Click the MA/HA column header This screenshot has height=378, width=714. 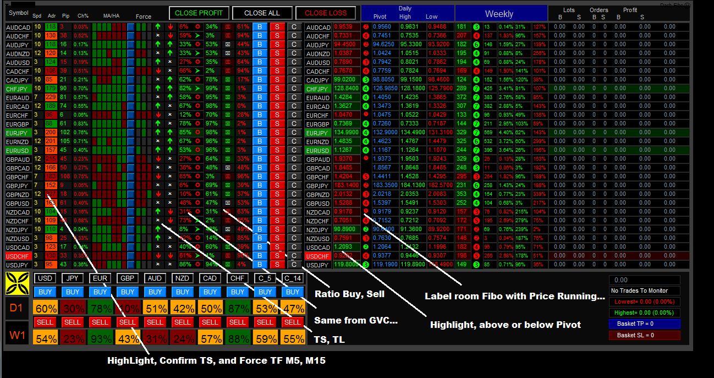[111, 16]
